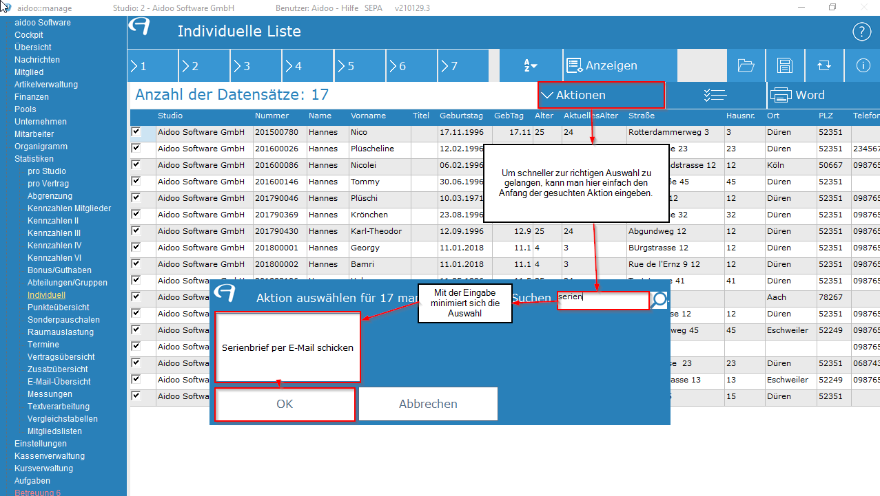Uncheck the row checkbox for Karl-Theodor
The image size is (880, 496).
coord(136,230)
